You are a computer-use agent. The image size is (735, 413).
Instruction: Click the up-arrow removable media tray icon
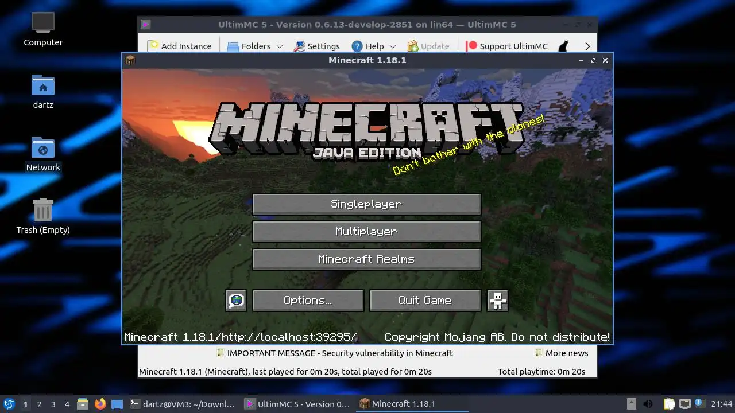[631, 404]
